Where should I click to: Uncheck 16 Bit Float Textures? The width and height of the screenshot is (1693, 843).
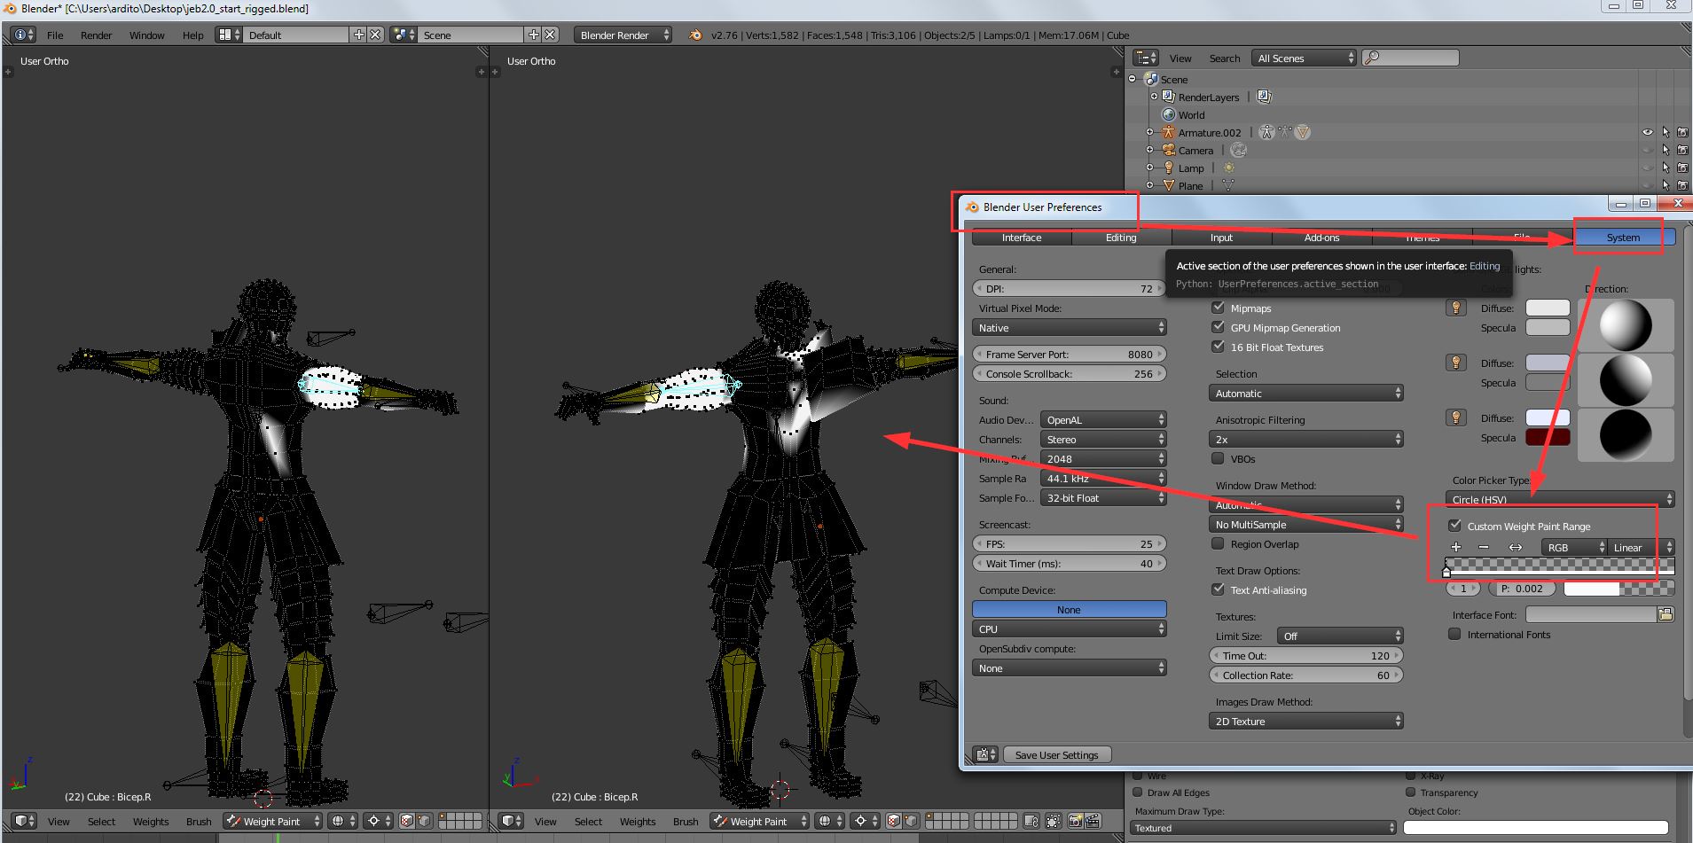click(x=1218, y=347)
